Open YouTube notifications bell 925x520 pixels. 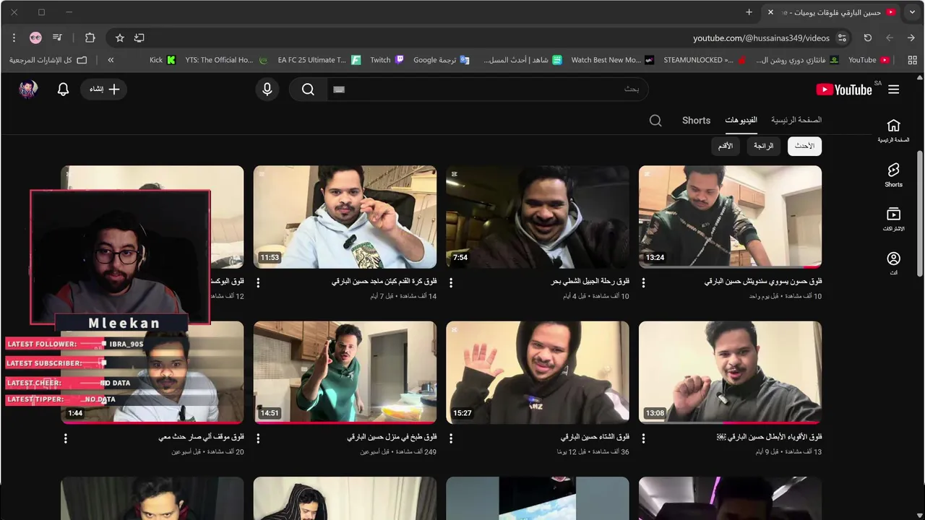(x=63, y=89)
